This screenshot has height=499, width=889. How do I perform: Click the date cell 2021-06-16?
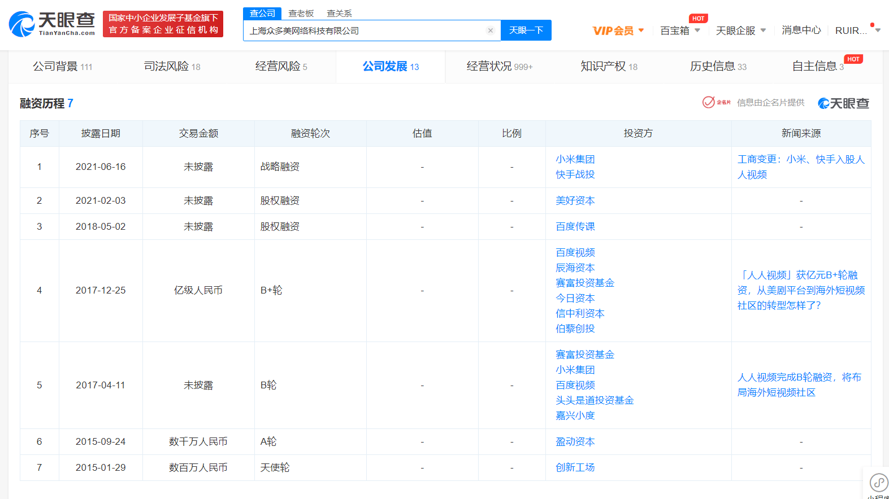101,167
